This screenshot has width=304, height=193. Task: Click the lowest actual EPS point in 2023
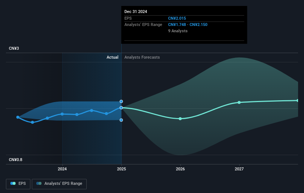coord(33,122)
